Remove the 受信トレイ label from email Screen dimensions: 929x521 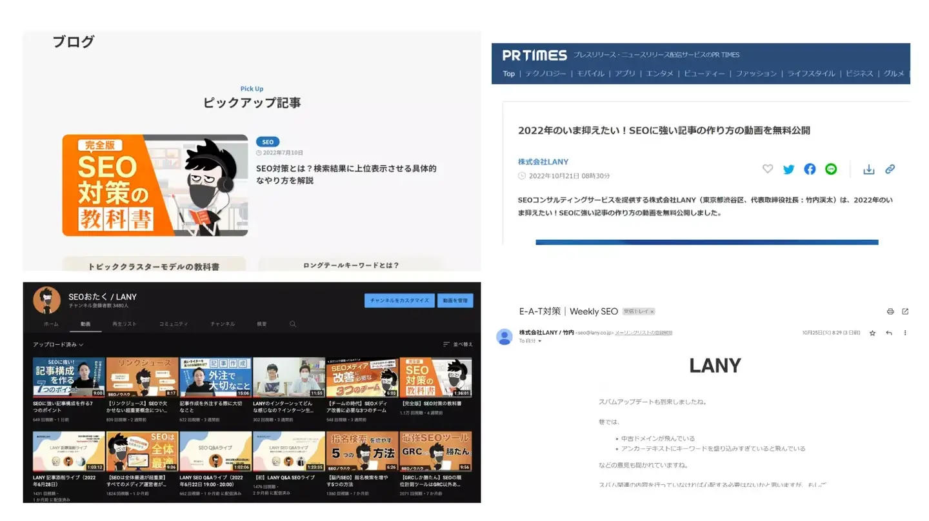(x=652, y=311)
